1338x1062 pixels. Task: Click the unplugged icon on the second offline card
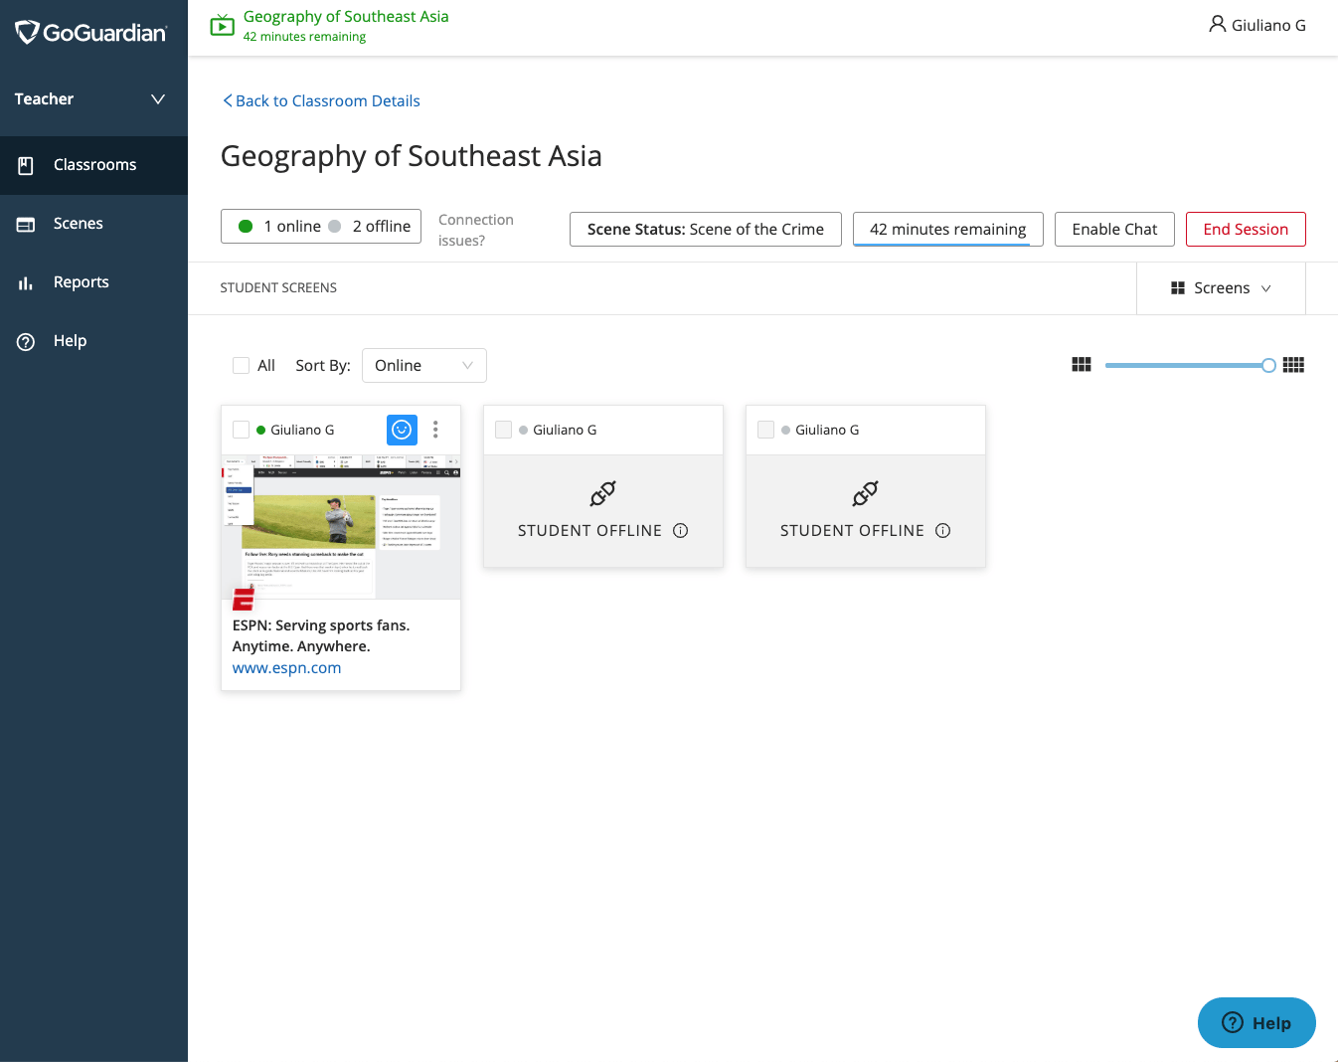865,493
